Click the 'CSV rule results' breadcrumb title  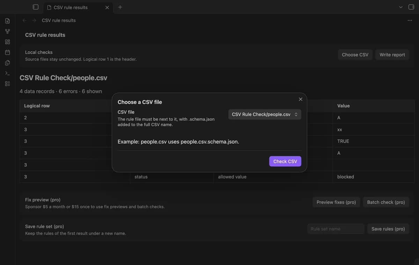(59, 20)
